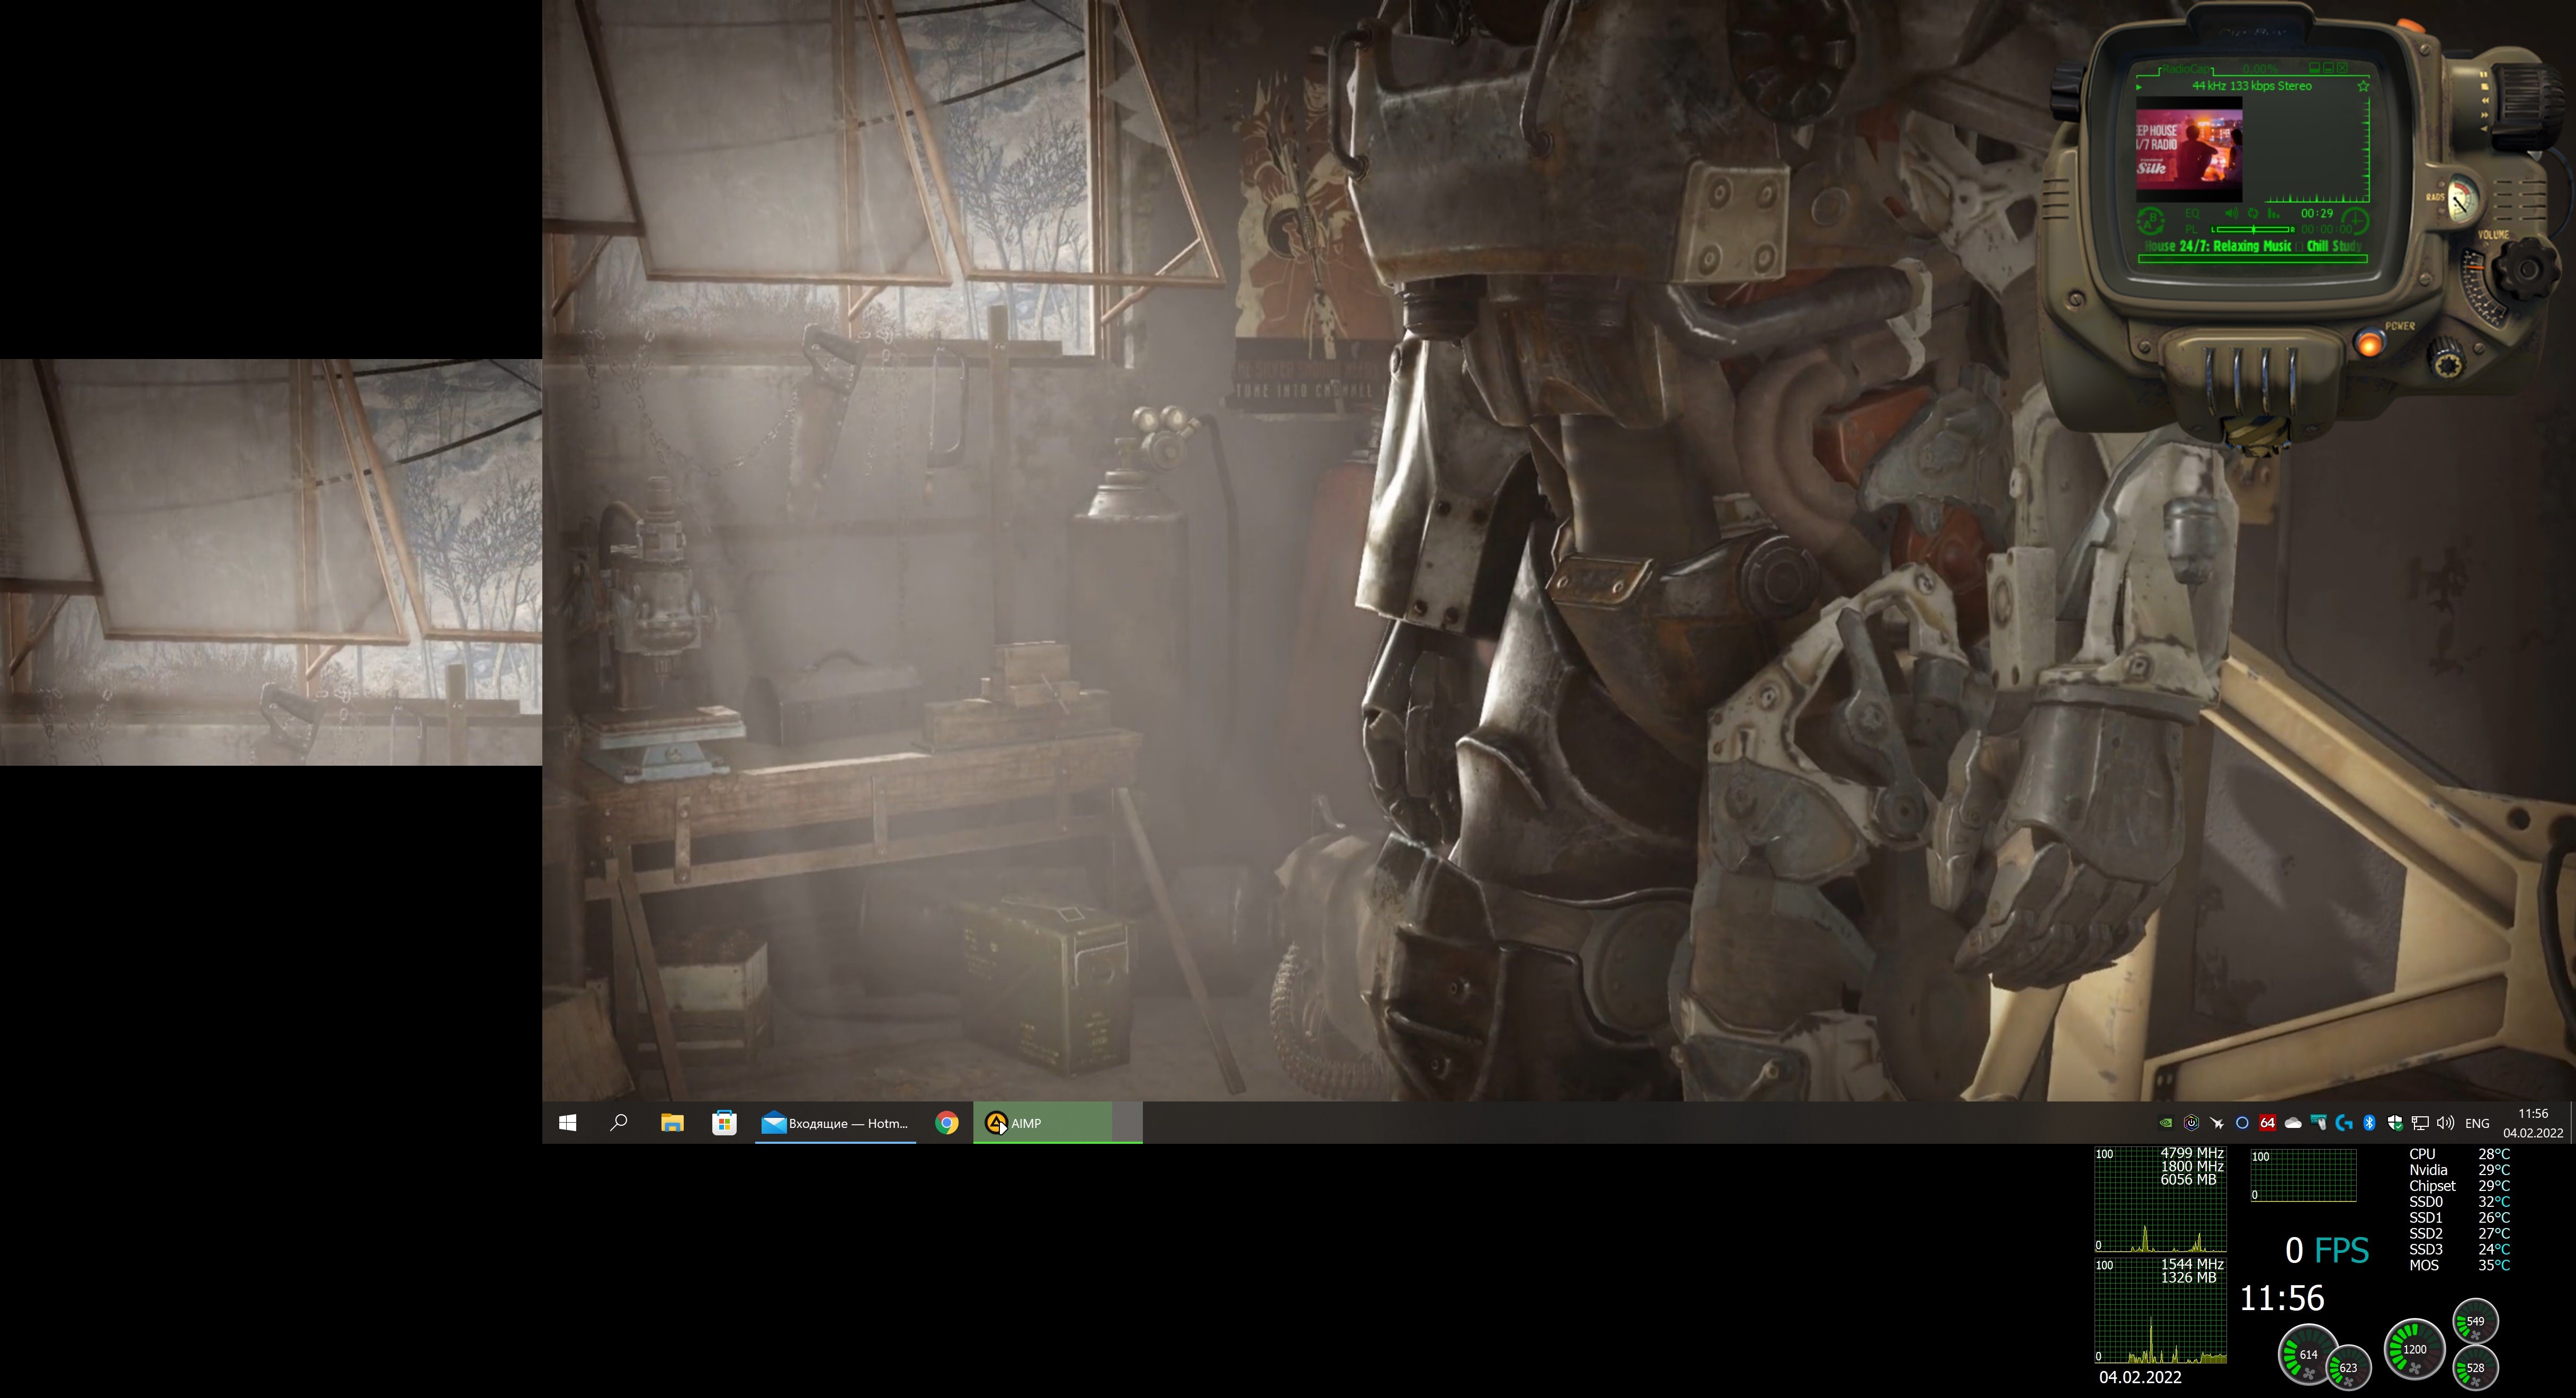Viewport: 2576px width, 1398px height.
Task: Open the AIDA64 tray icon
Action: click(x=2267, y=1123)
